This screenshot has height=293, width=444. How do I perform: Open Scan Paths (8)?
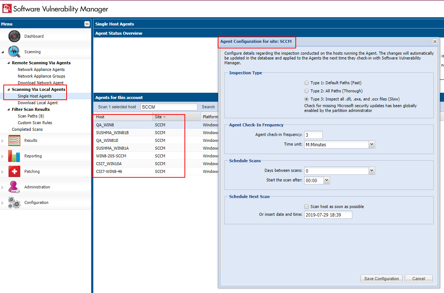(31, 116)
